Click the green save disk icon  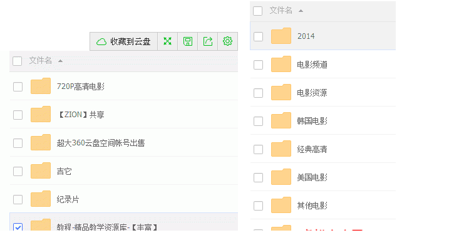[188, 41]
